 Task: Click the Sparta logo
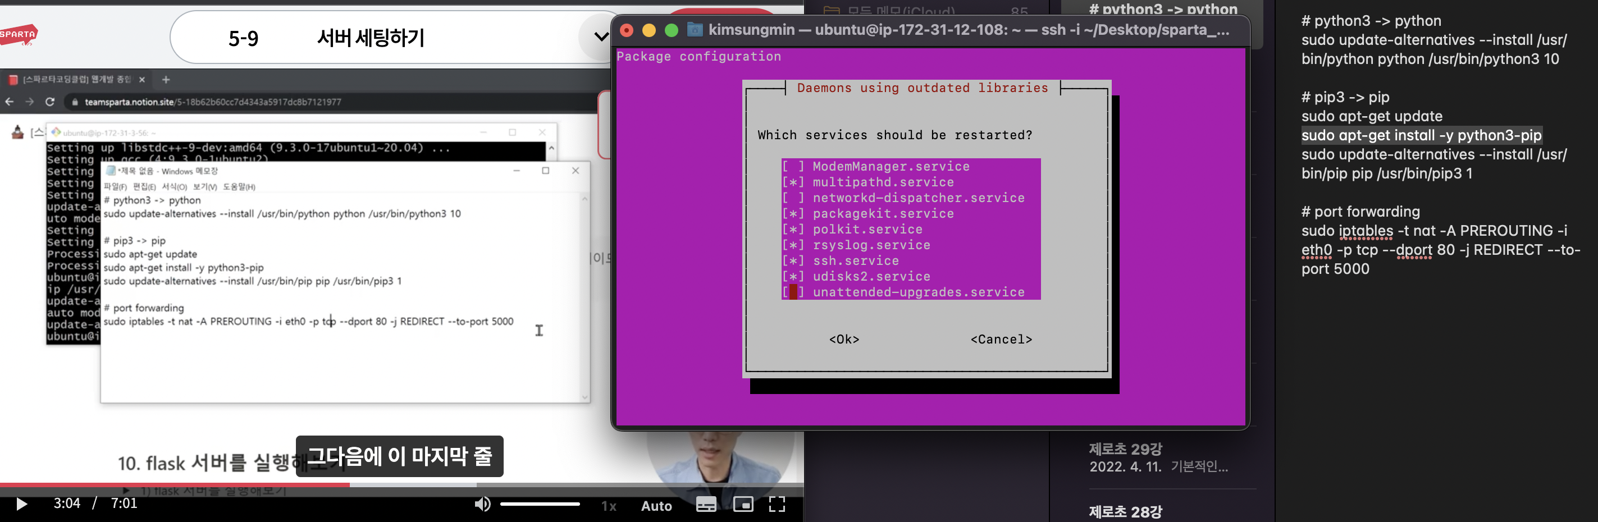coord(19,35)
